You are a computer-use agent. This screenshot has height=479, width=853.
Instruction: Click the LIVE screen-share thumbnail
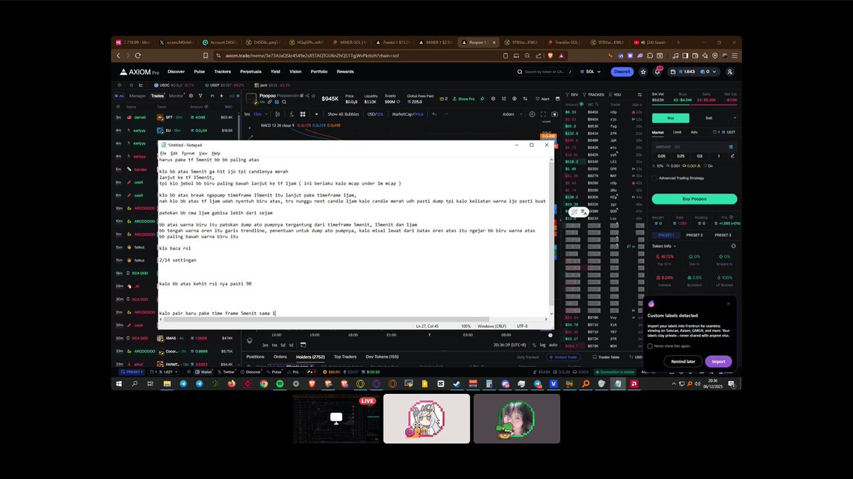pyautogui.click(x=336, y=419)
